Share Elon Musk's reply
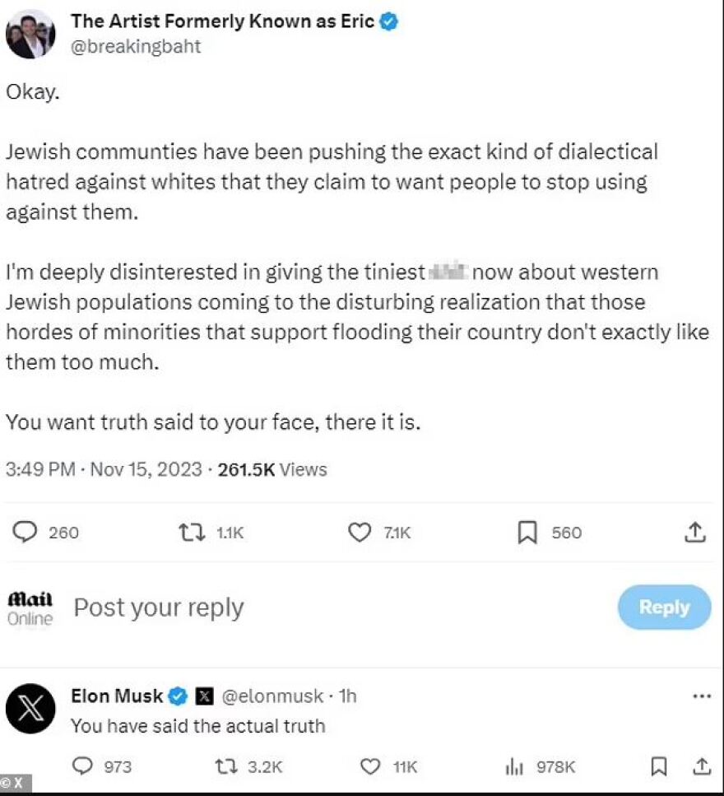The width and height of the screenshot is (724, 796). point(701,766)
